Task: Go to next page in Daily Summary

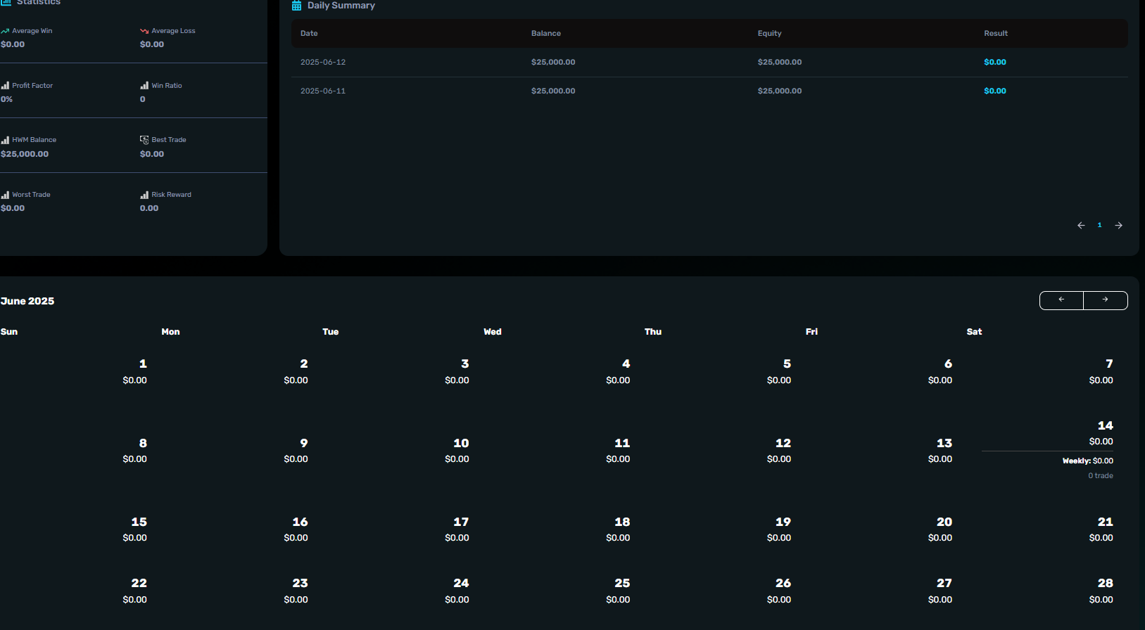Action: (x=1118, y=225)
